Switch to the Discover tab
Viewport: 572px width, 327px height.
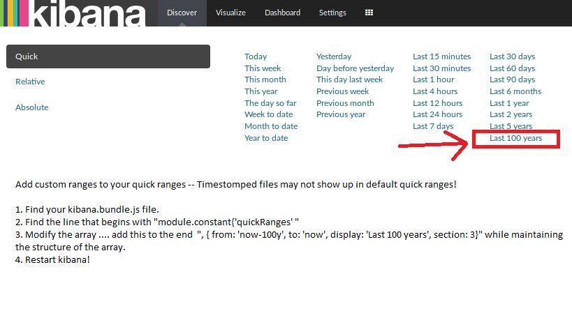[x=182, y=13]
